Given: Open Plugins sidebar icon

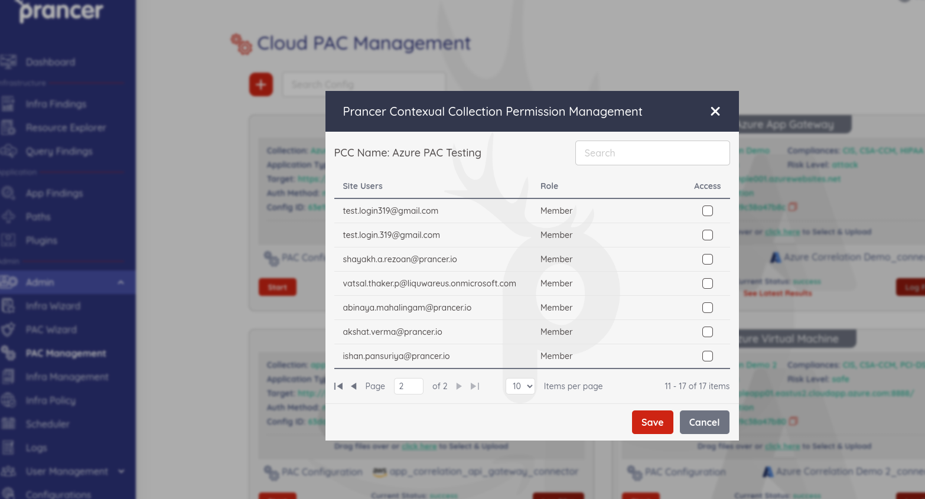Looking at the screenshot, I should (8, 240).
